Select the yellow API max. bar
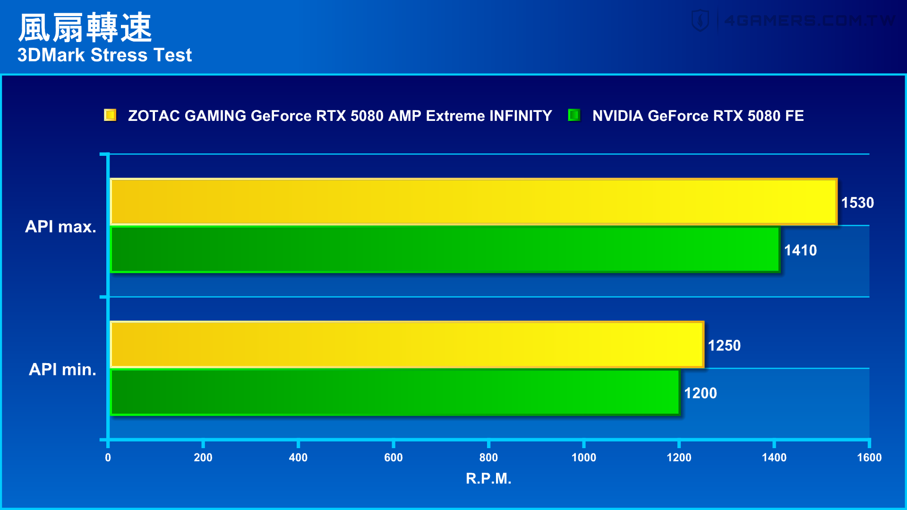 pyautogui.click(x=474, y=202)
